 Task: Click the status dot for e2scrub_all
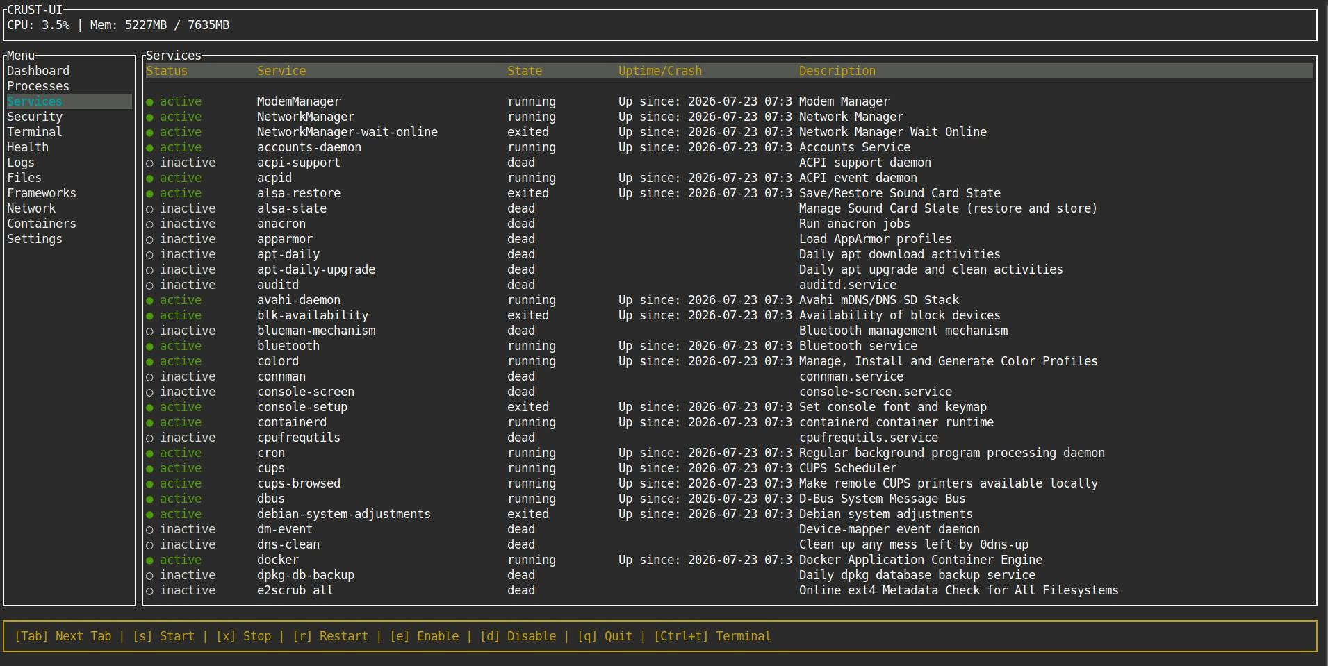pyautogui.click(x=149, y=591)
